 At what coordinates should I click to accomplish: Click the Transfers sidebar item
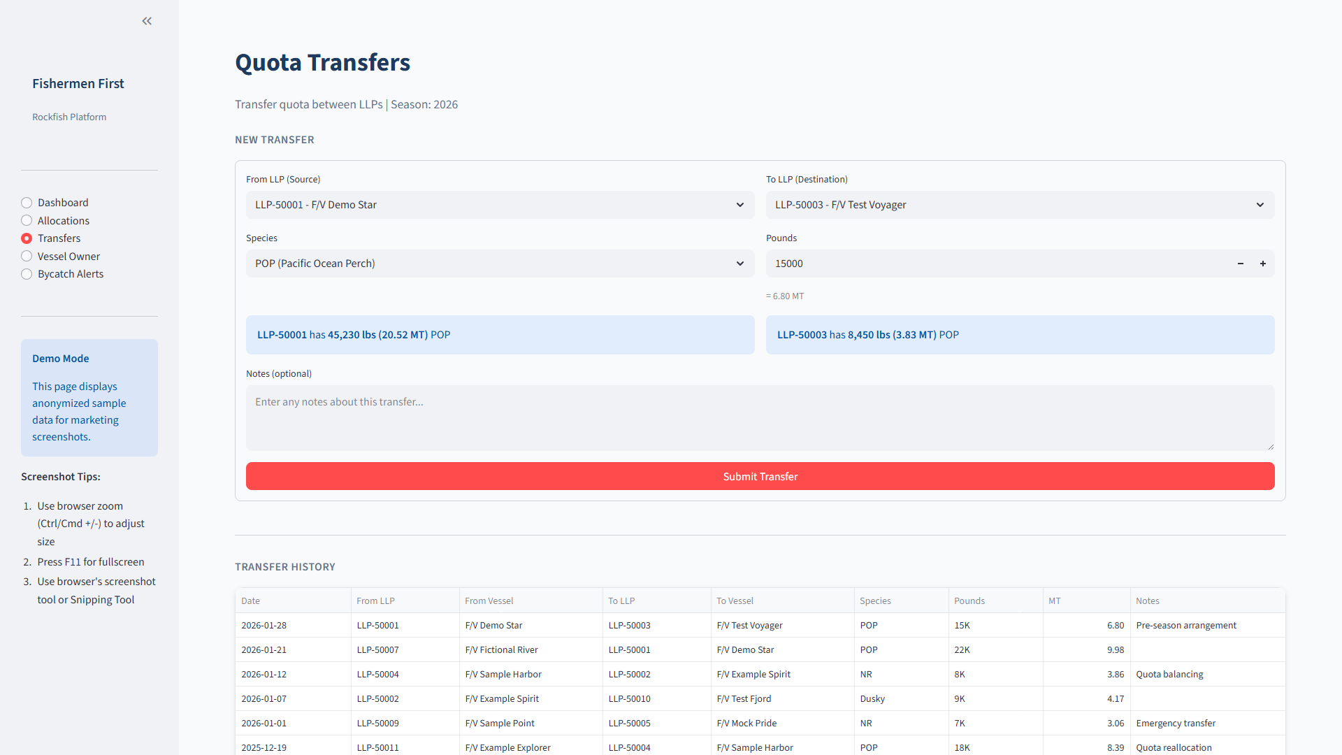tap(58, 238)
